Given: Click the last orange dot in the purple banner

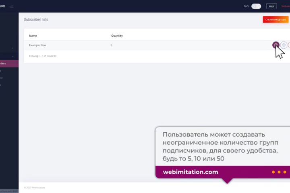Looking at the screenshot, I should (285, 172).
